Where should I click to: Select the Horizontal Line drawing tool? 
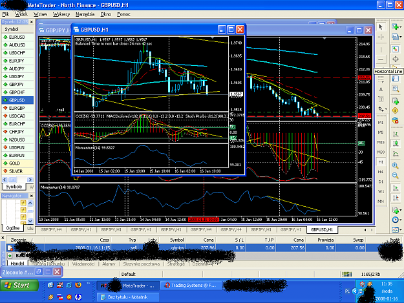pyautogui.click(x=381, y=59)
